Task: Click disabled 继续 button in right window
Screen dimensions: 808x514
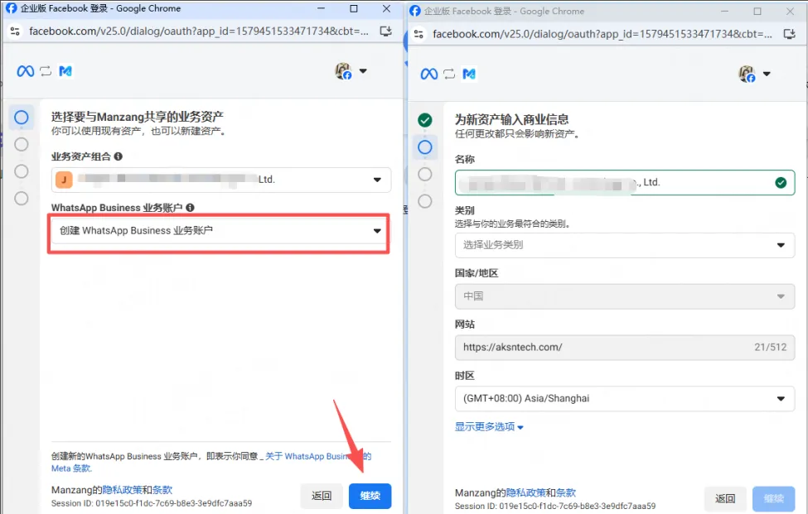Action: (773, 498)
